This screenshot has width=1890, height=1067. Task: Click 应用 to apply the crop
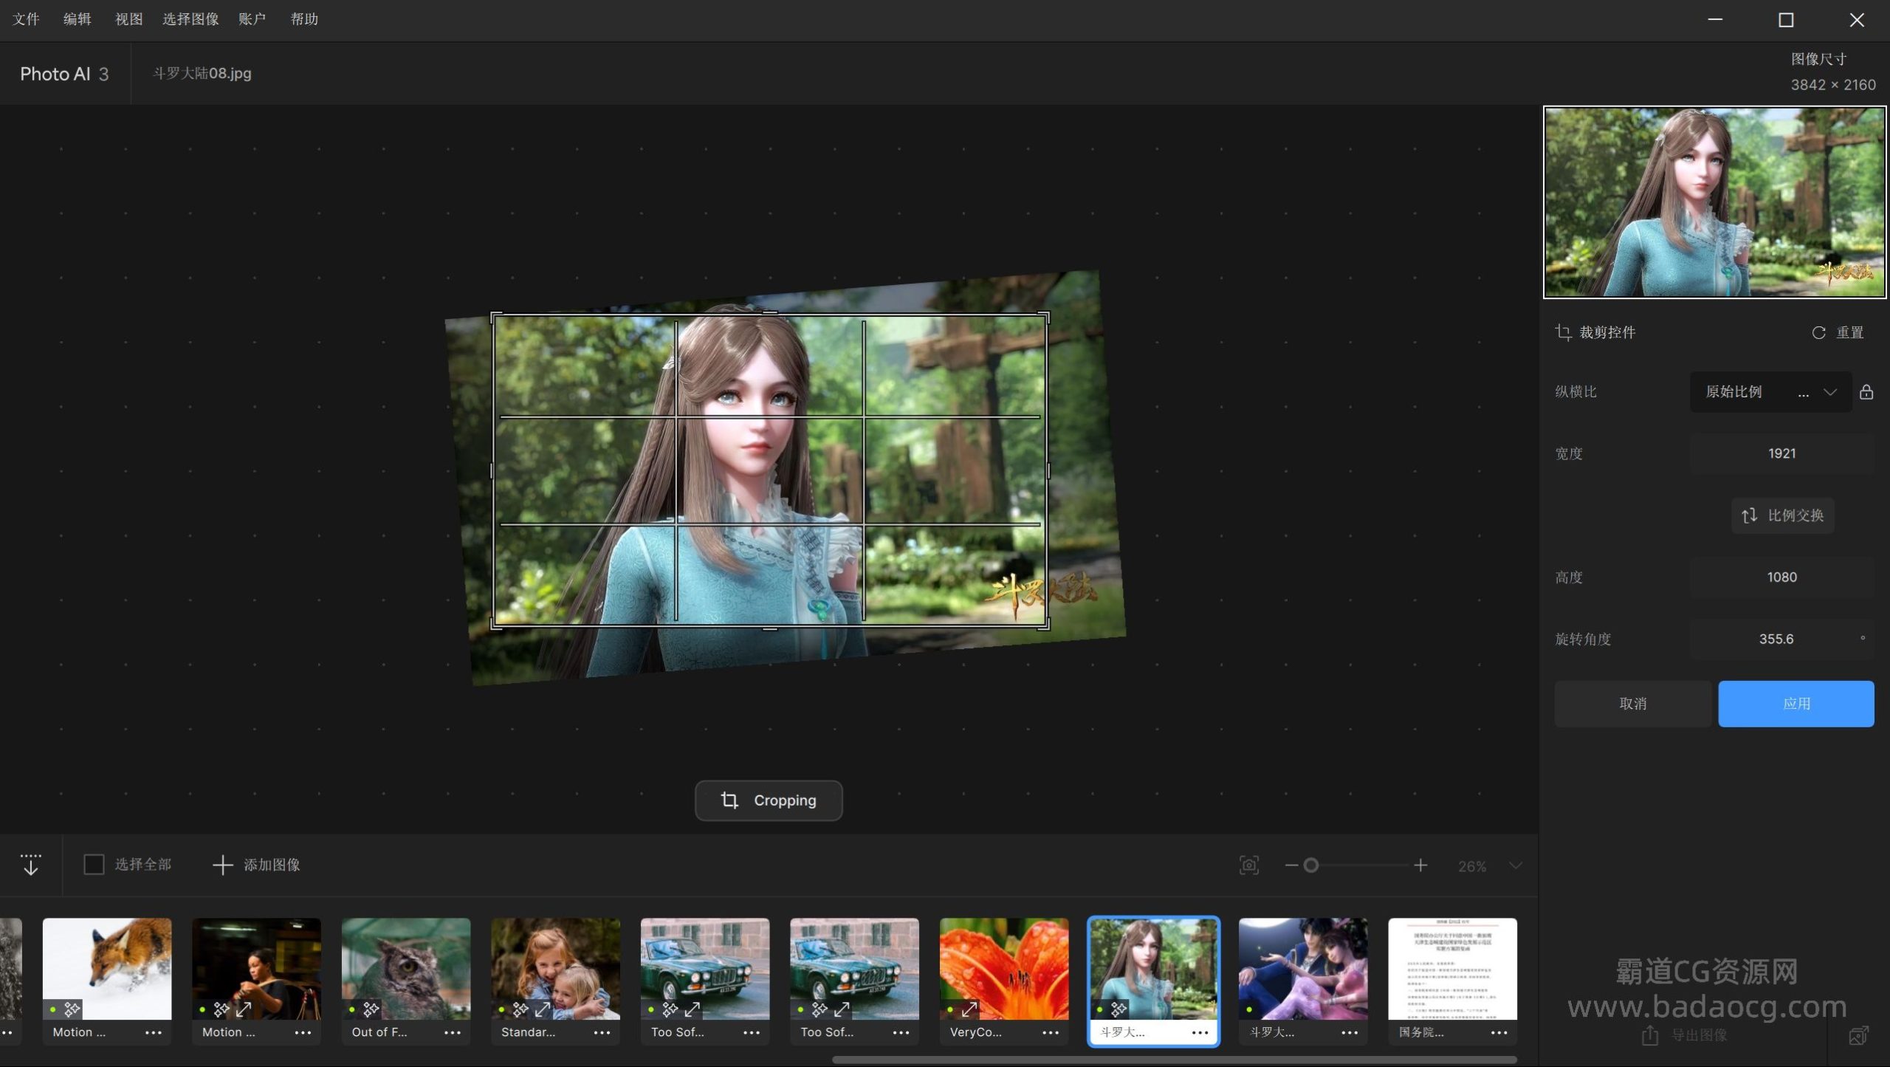click(x=1796, y=704)
